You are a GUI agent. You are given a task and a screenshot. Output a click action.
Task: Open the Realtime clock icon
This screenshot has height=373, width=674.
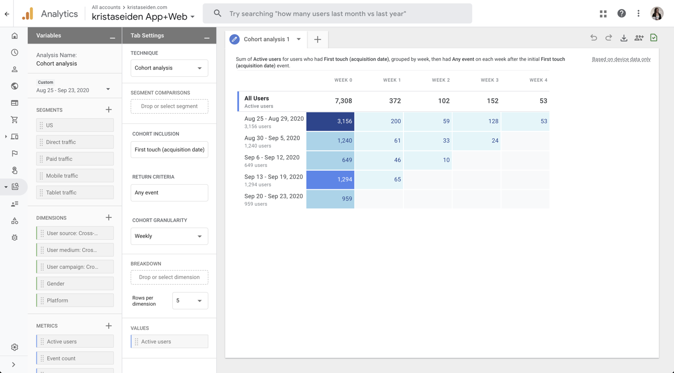point(15,53)
